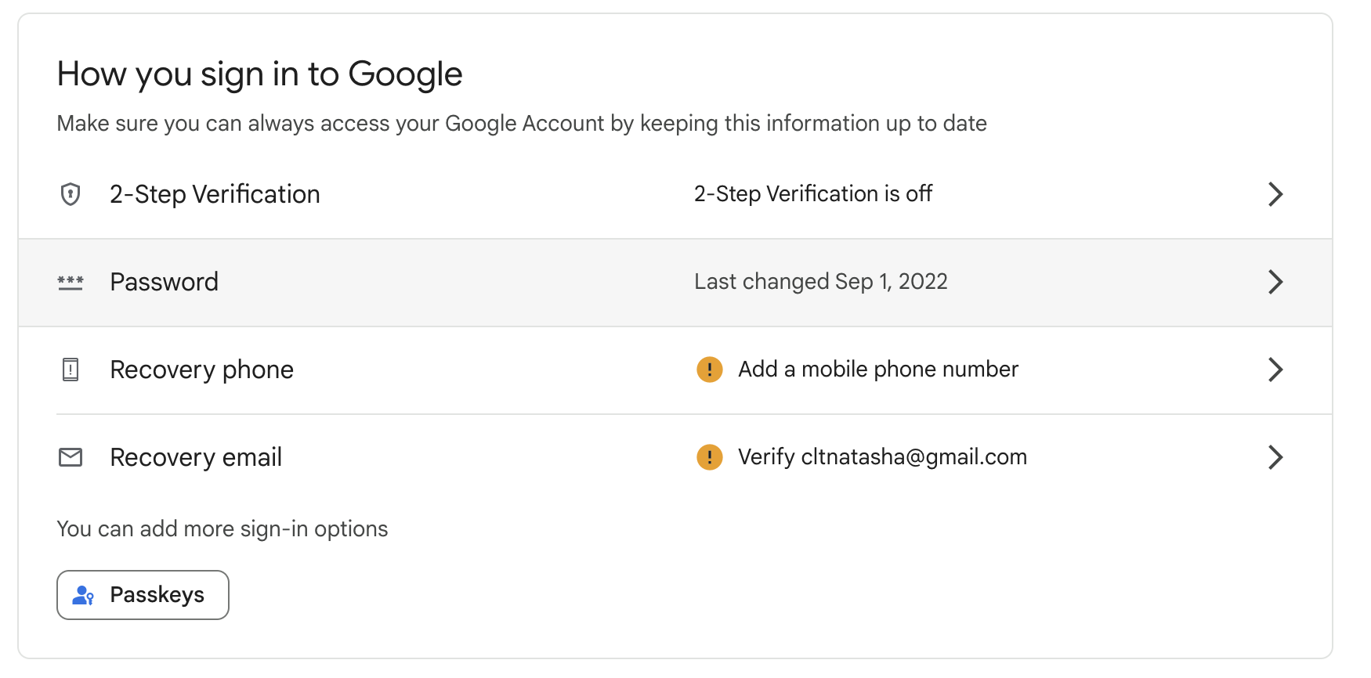Click "2-Step Verification is off" status
Viewport: 1371px width, 678px height.
[812, 194]
